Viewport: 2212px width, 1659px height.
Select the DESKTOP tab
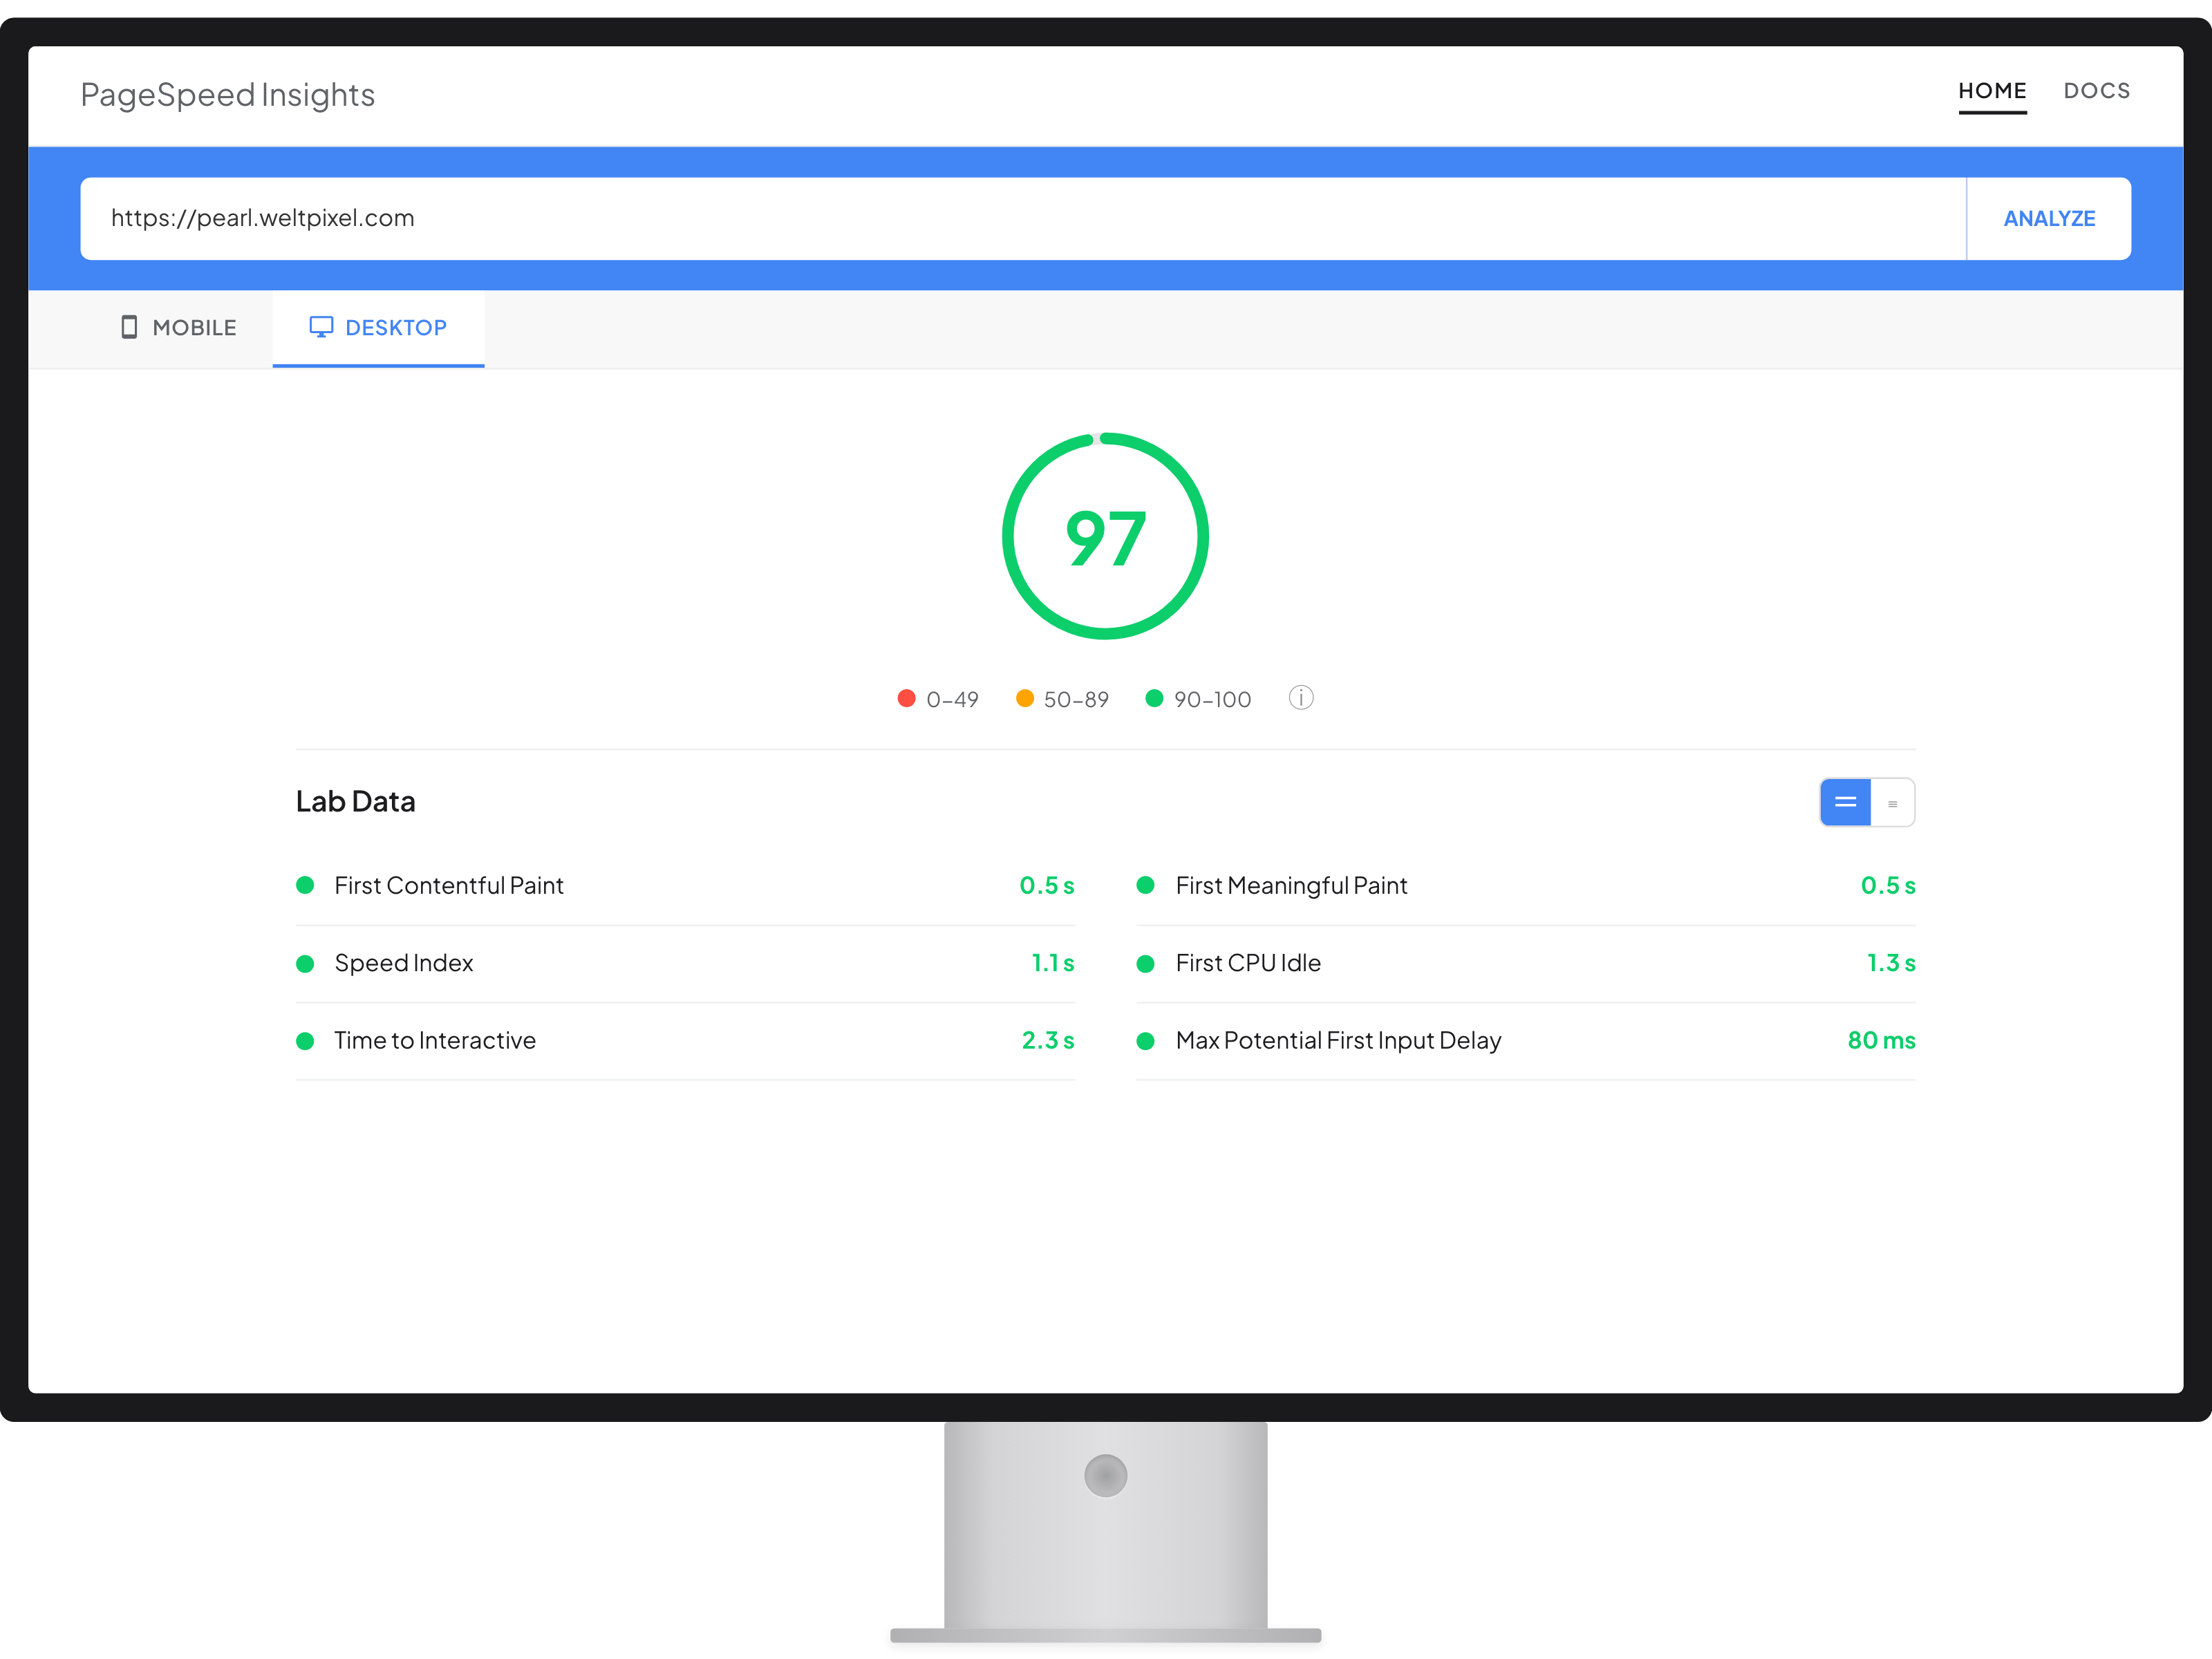pyautogui.click(x=378, y=328)
